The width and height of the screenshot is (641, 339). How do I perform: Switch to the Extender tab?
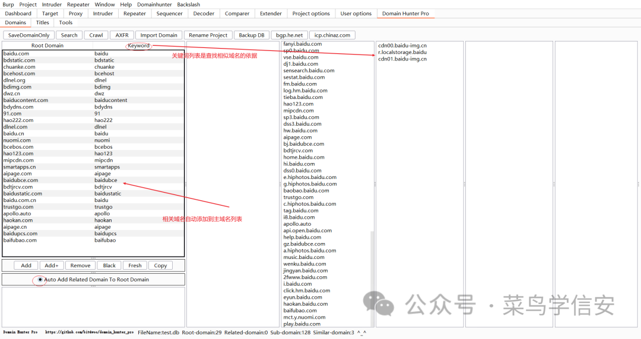coord(271,14)
